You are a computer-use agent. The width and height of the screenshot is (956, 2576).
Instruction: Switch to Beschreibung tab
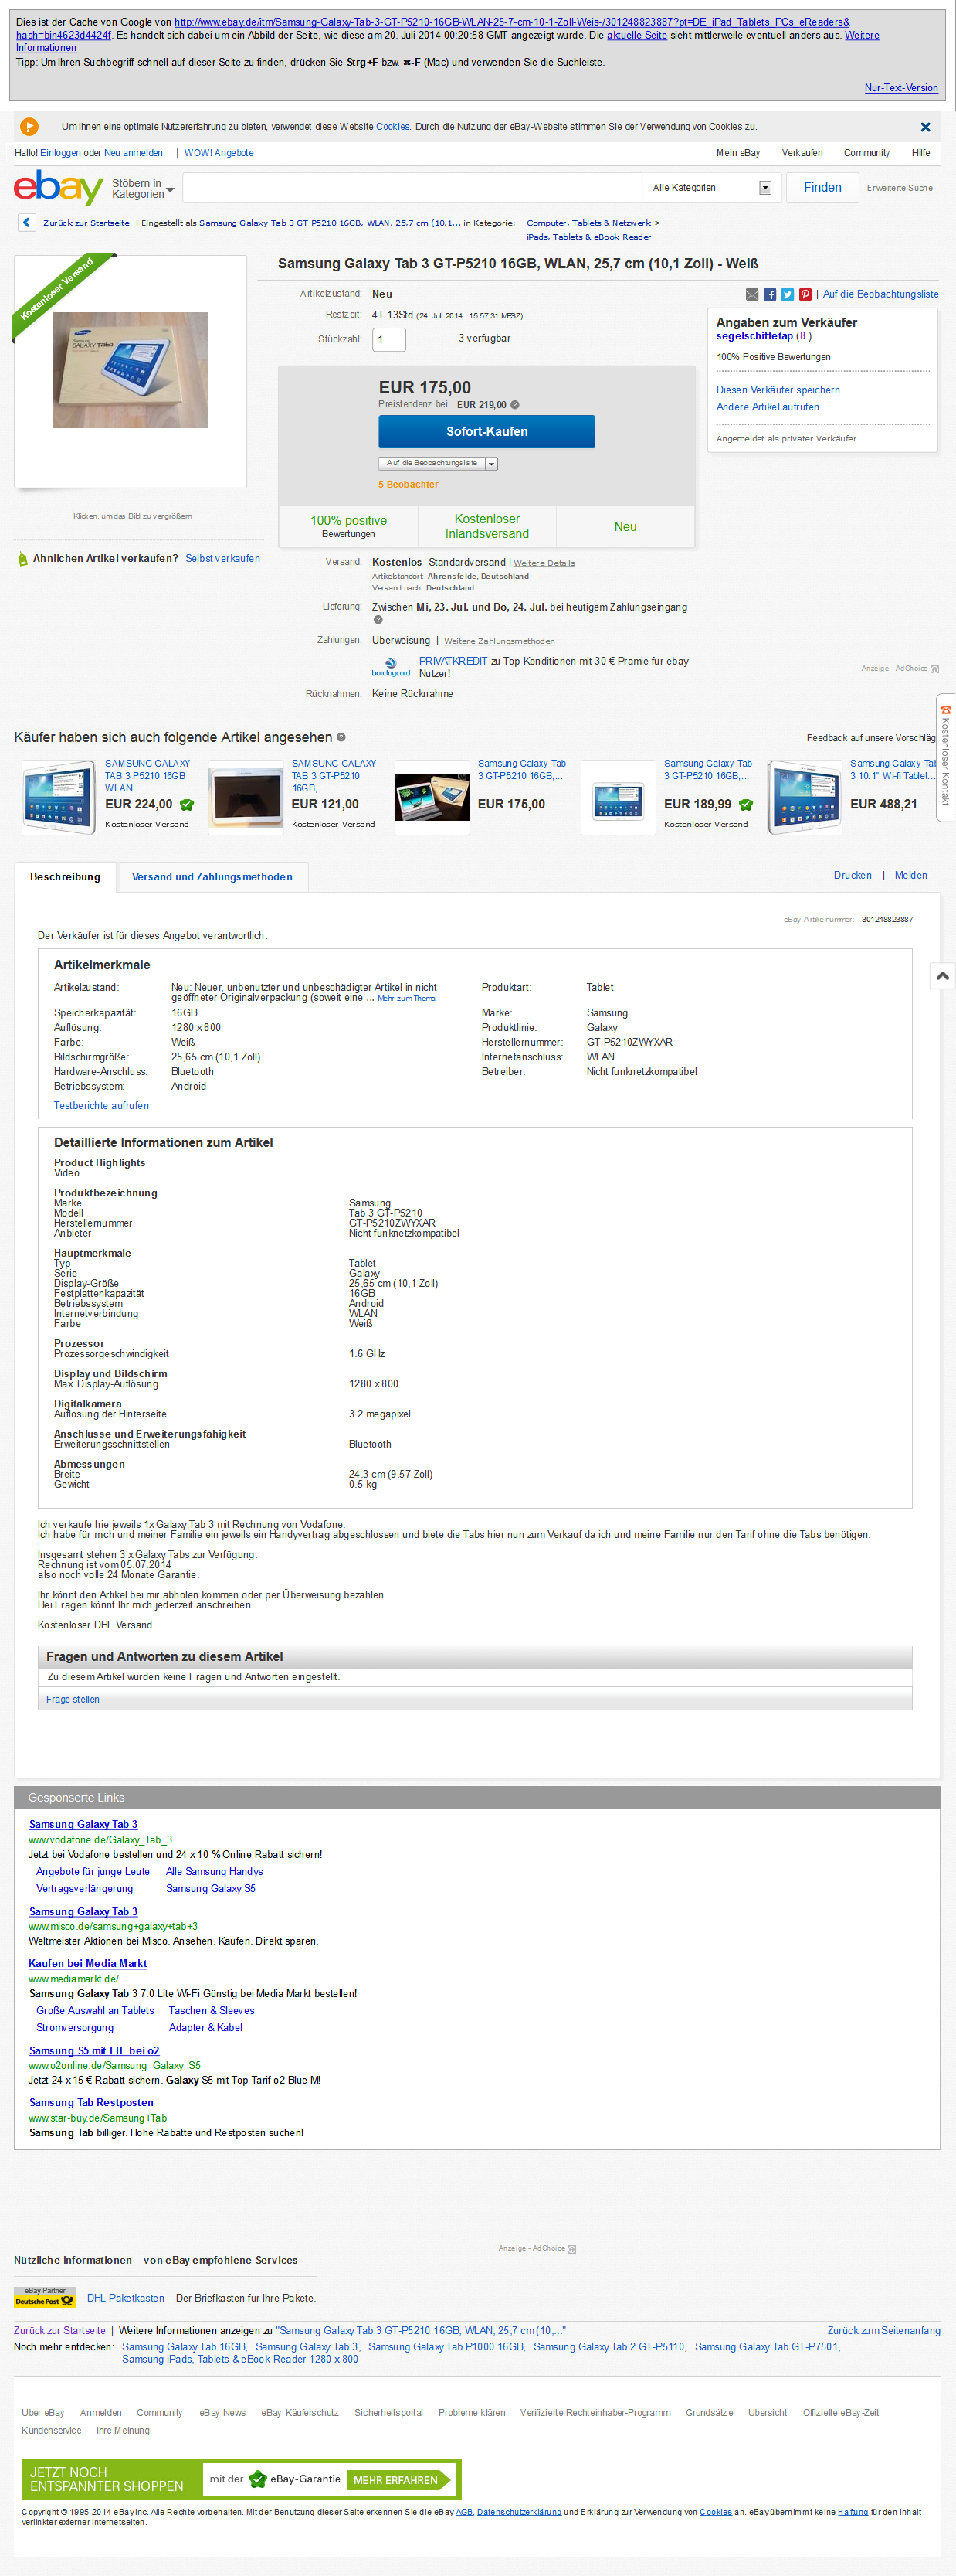point(65,877)
